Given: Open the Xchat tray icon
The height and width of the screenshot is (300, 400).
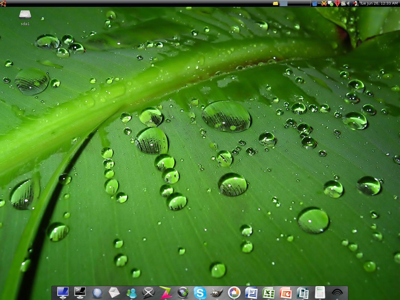Looking at the screenshot, I should (x=324, y=3).
